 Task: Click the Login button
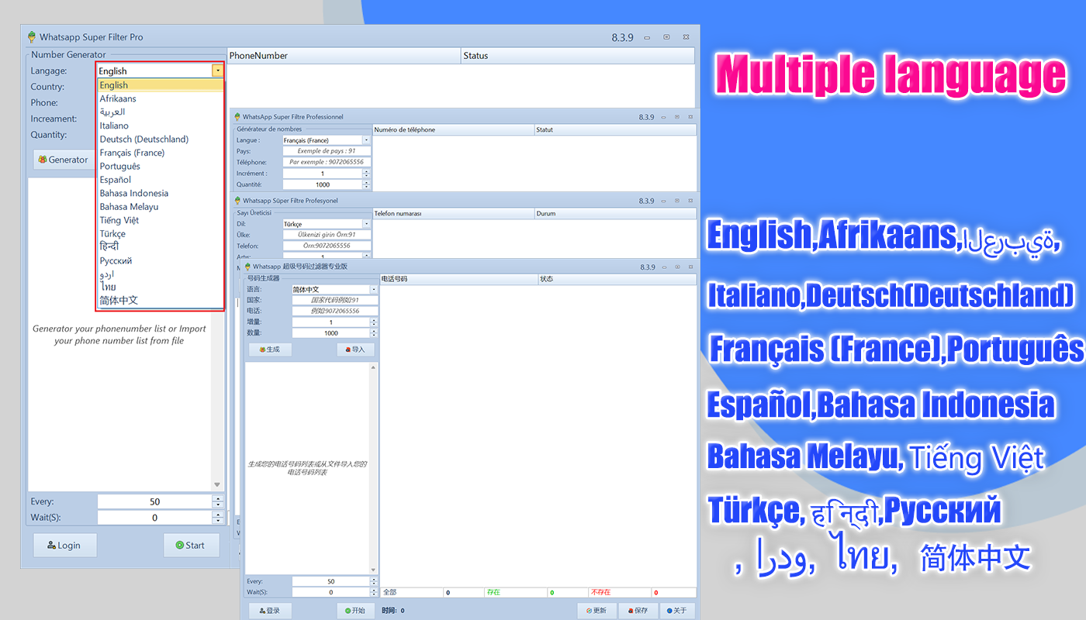[x=65, y=545]
